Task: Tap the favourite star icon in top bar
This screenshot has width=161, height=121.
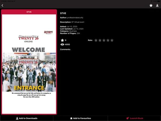Action: 151,5
